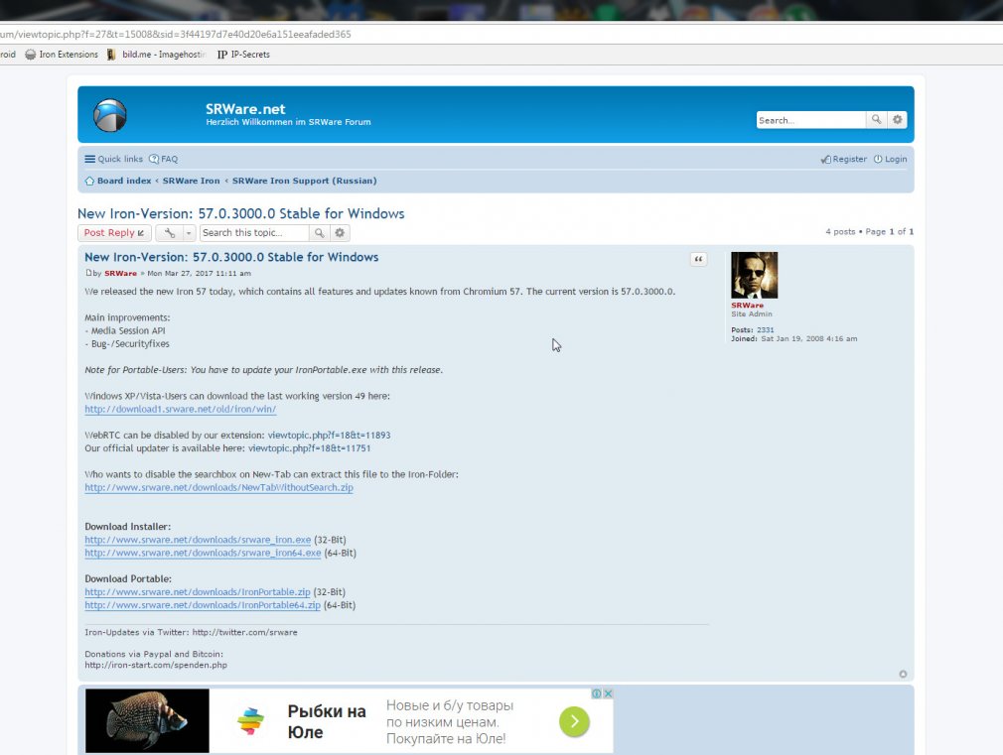Click the header search magnifier button

click(876, 119)
